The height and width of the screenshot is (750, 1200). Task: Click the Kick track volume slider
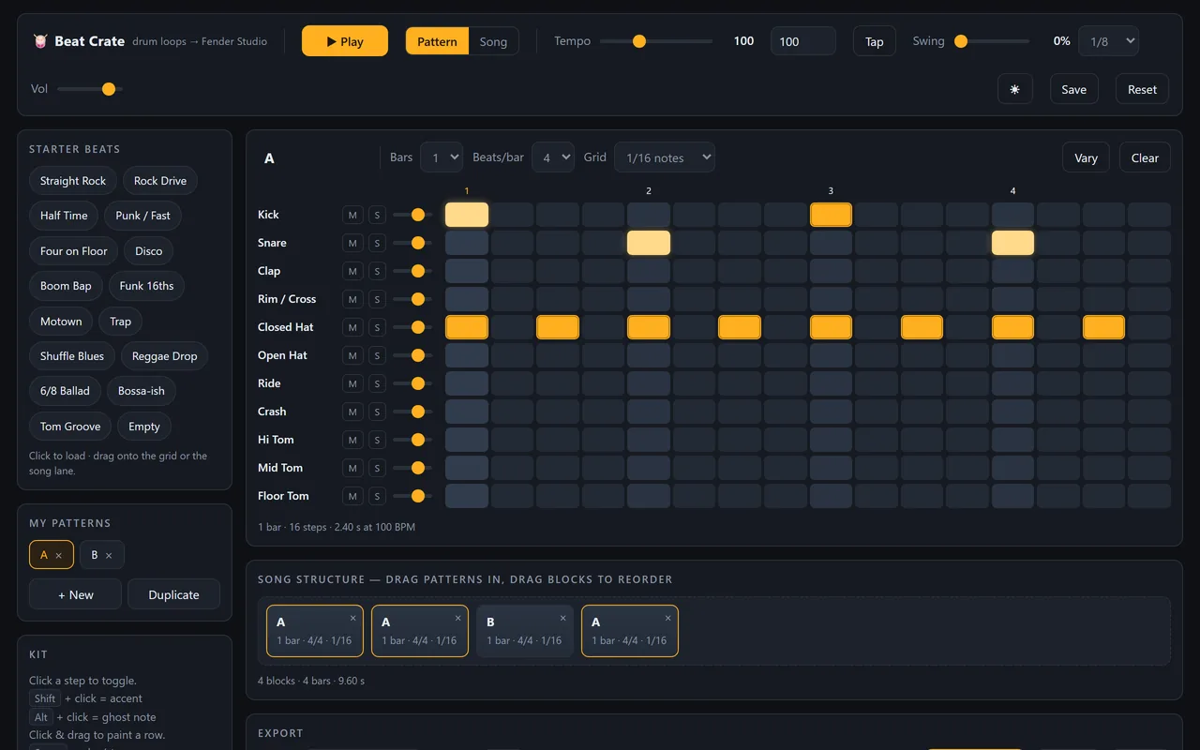412,215
